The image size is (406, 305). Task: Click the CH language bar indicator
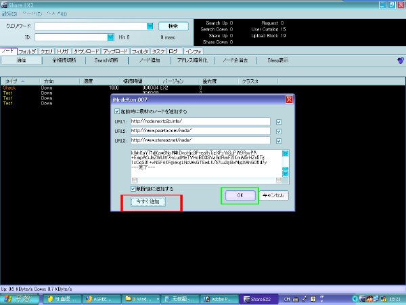coord(287,300)
